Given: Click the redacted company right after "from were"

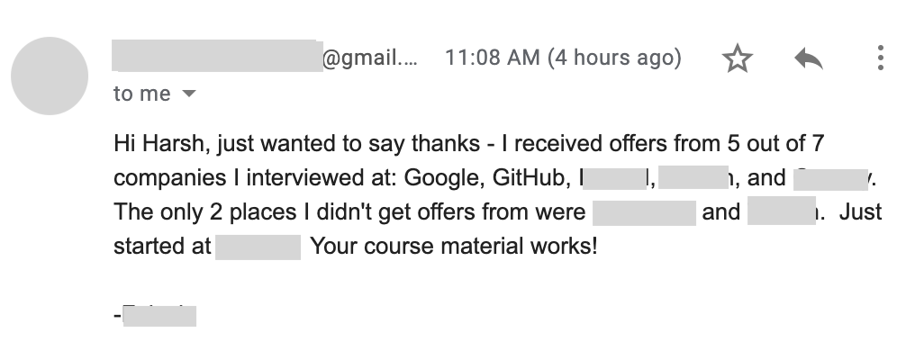Looking at the screenshot, I should [x=644, y=212].
